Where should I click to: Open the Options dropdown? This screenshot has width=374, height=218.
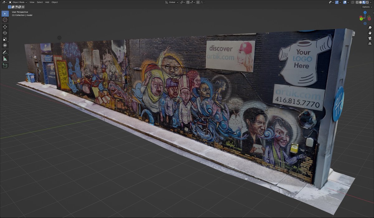pos(367,7)
